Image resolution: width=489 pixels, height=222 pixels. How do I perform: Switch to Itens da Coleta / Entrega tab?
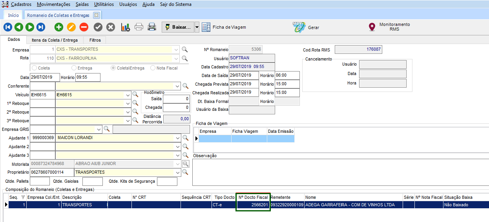tap(55, 40)
